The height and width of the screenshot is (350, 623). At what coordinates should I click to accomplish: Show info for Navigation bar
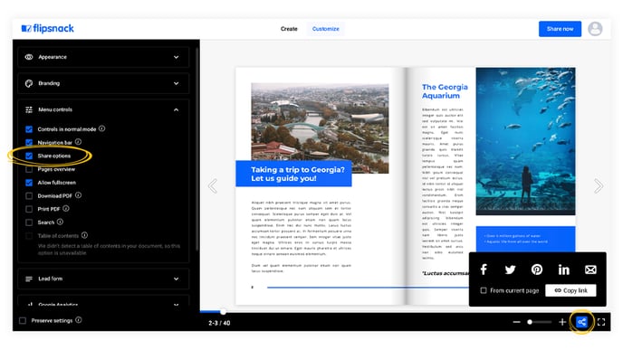[x=78, y=142]
